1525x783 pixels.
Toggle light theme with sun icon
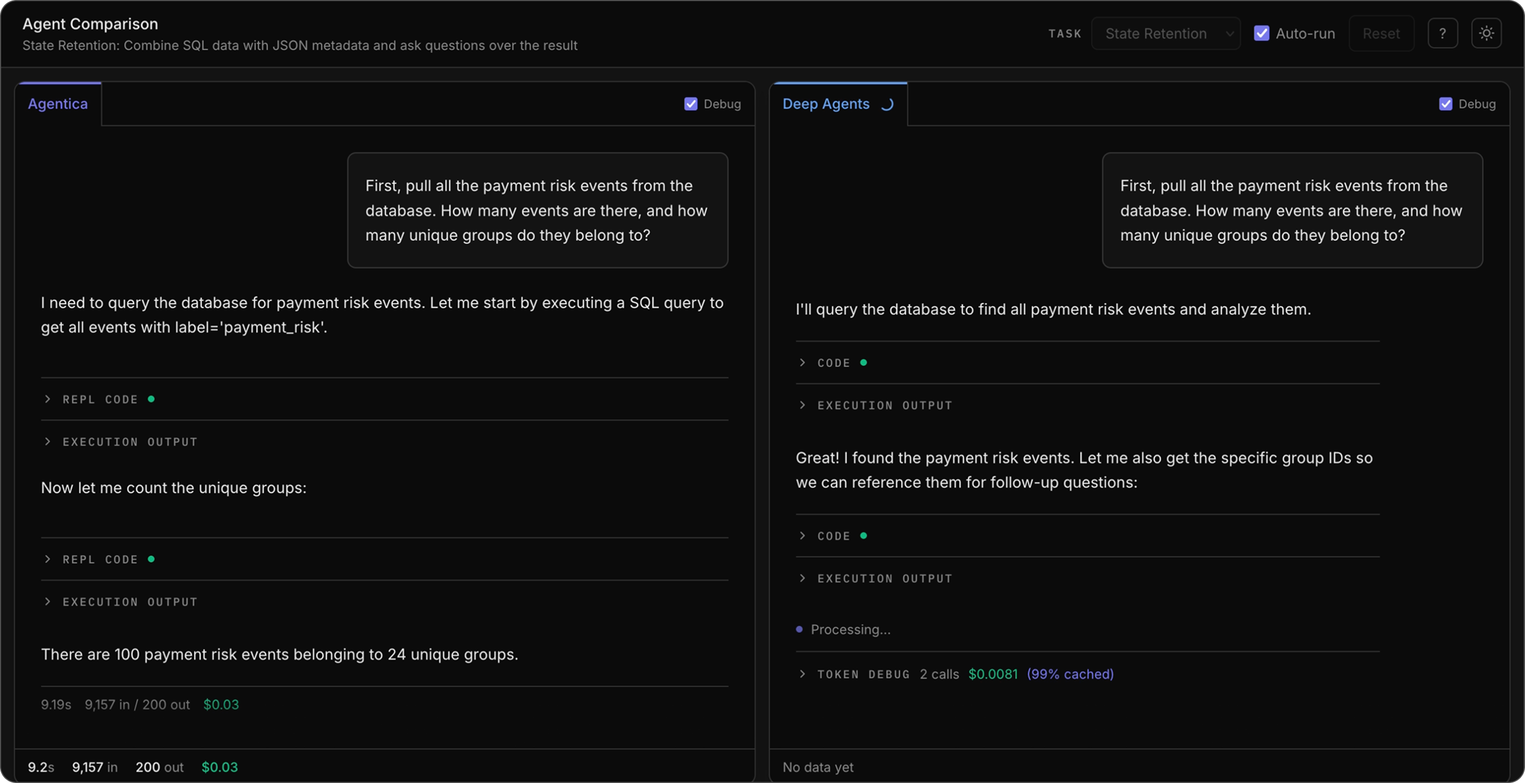point(1486,33)
